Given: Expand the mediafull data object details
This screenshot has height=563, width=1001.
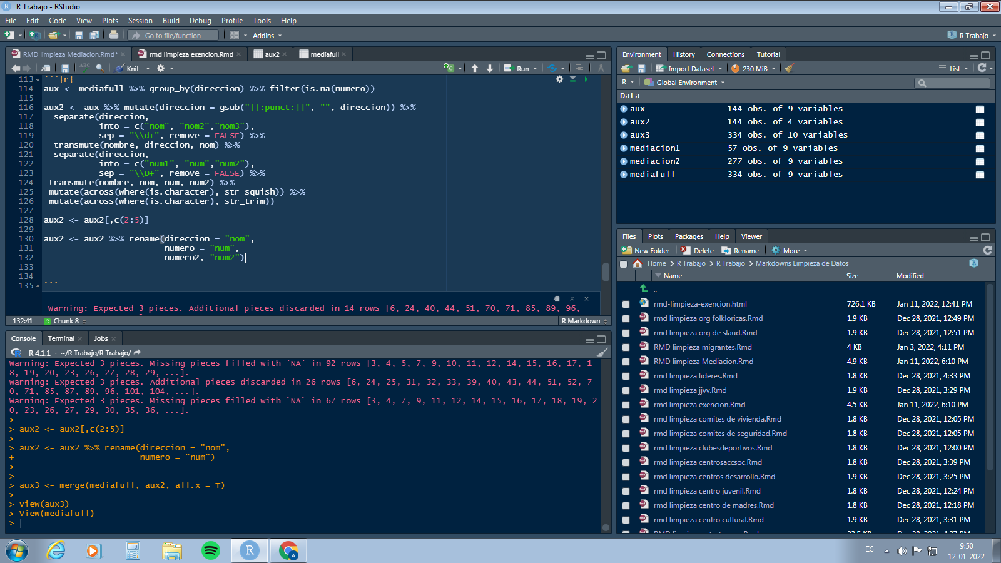Looking at the screenshot, I should pos(624,175).
